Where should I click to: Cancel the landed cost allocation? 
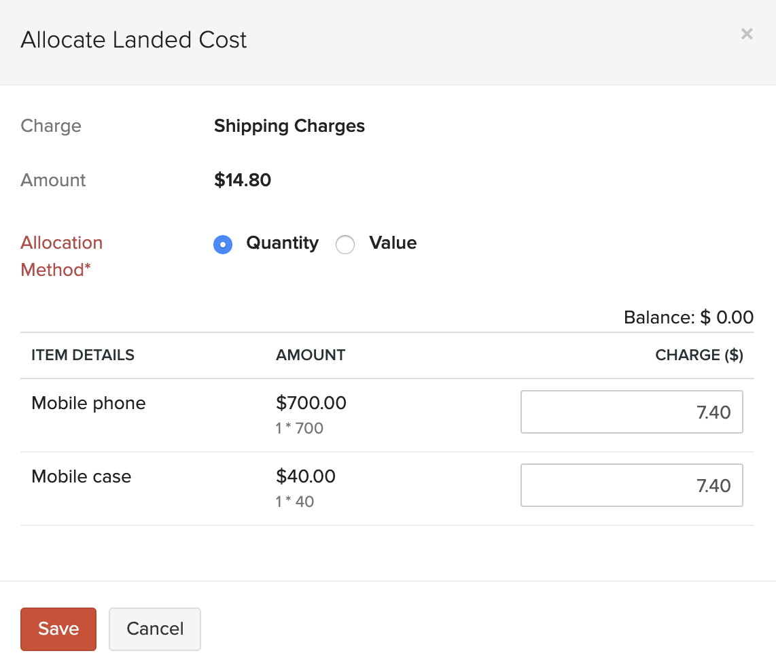(x=154, y=629)
